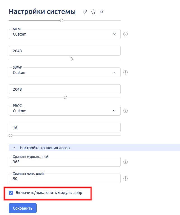Show help for Хранить логи, дней
The width and height of the screenshot is (180, 215).
click(126, 178)
